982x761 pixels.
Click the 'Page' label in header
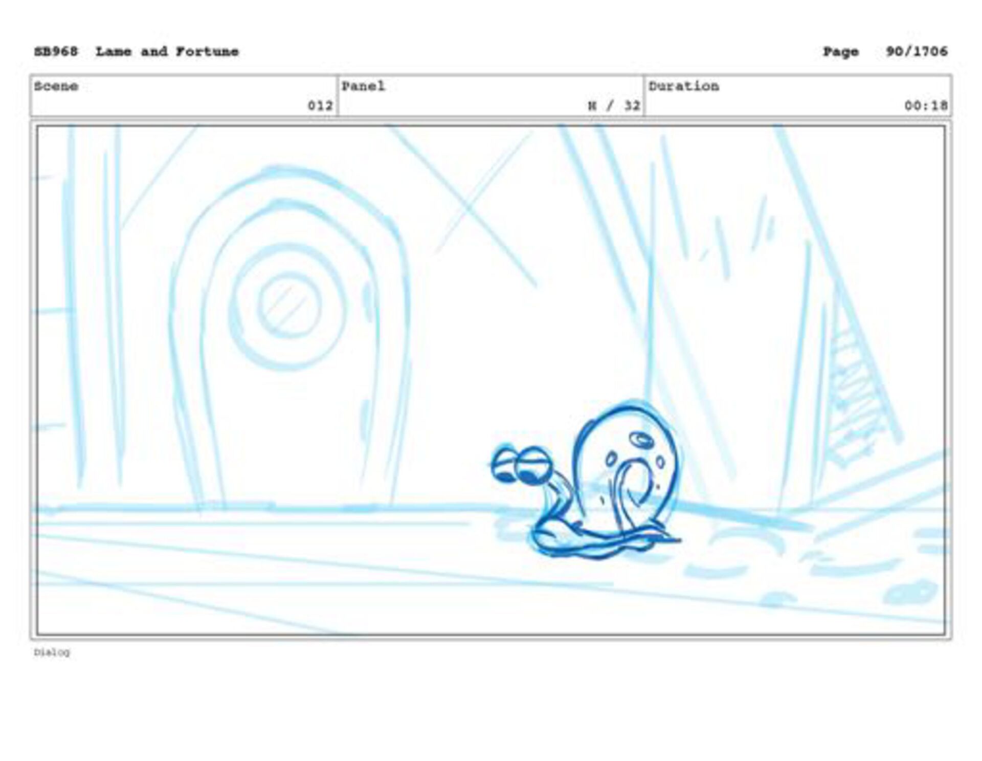pyautogui.click(x=841, y=52)
